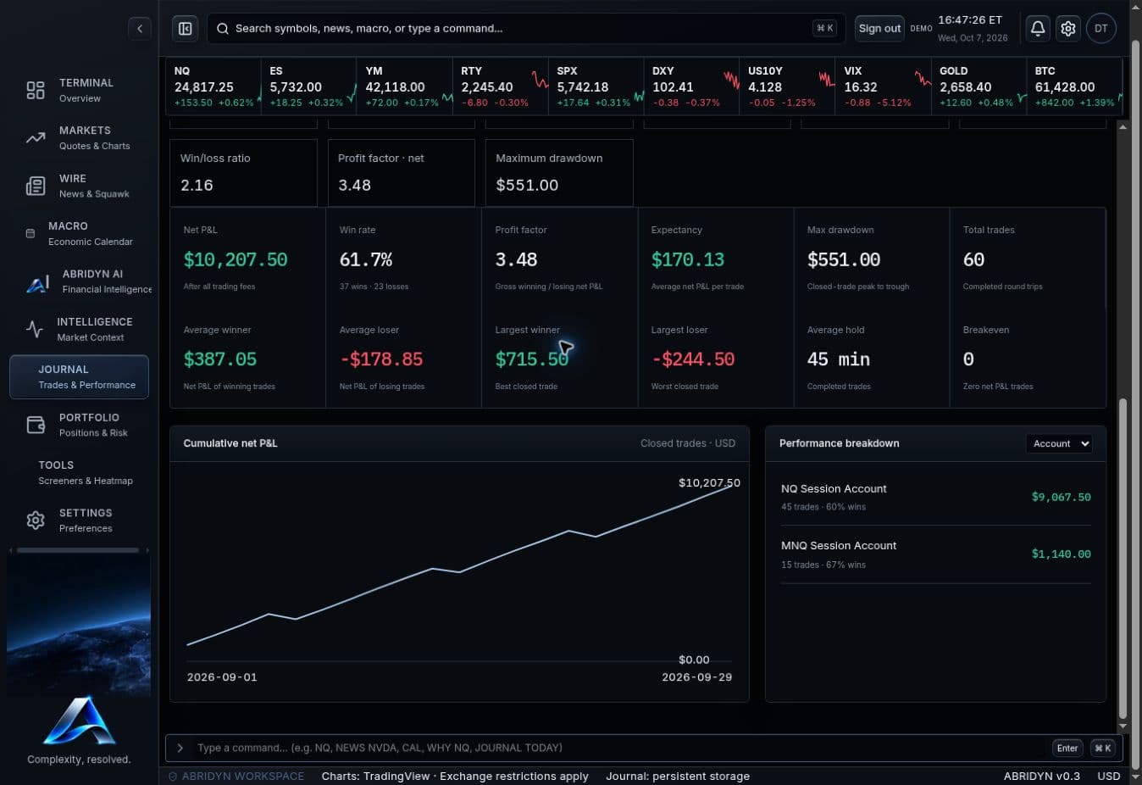
Task: Click the Sign out button
Action: pos(879,28)
